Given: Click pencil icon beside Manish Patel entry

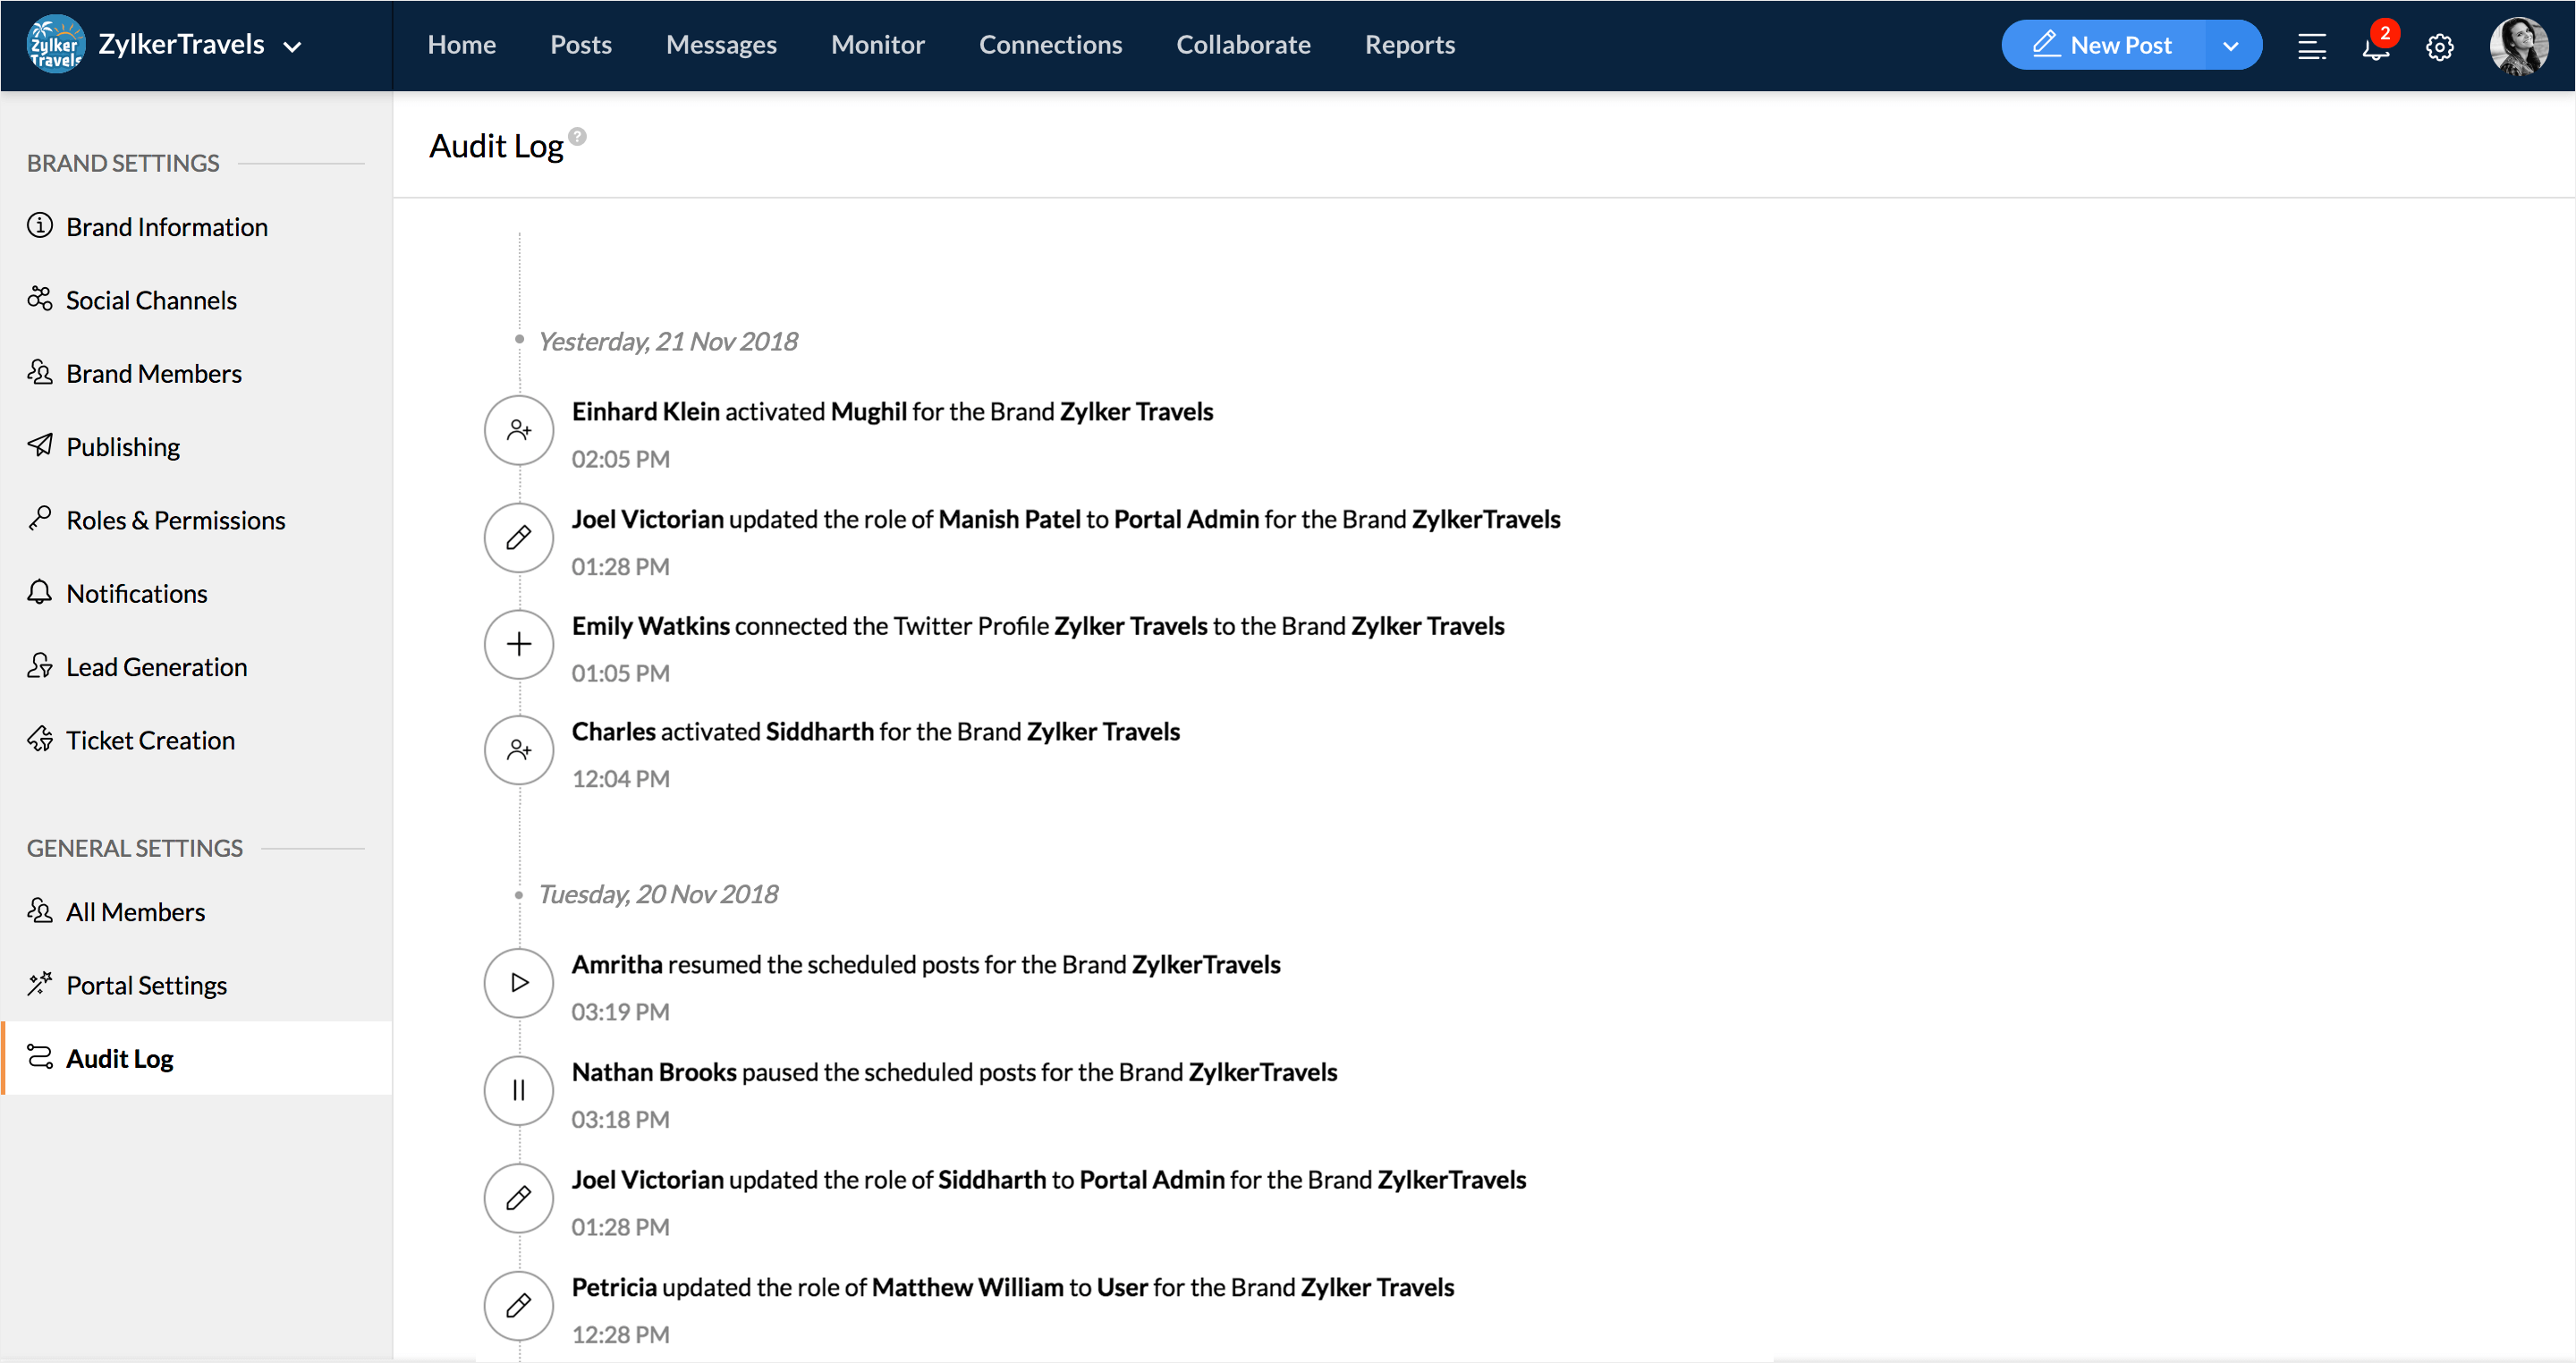Looking at the screenshot, I should 518,538.
